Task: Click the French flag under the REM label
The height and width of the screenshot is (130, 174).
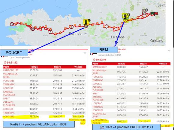Action: click(92, 54)
